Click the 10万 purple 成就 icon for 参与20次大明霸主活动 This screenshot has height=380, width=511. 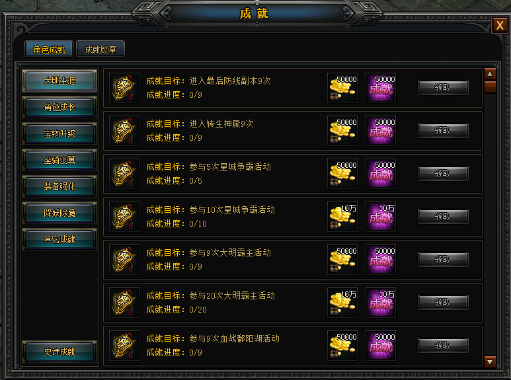tap(381, 303)
